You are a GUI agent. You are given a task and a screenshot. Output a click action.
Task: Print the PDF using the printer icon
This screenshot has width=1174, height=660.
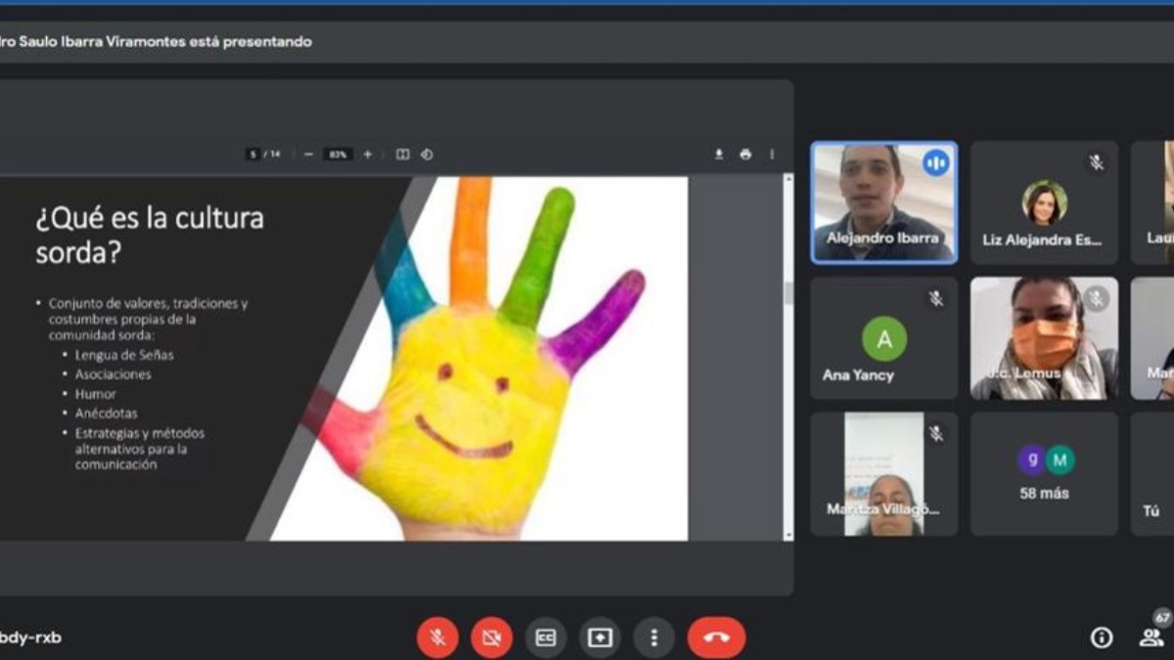pyautogui.click(x=745, y=154)
